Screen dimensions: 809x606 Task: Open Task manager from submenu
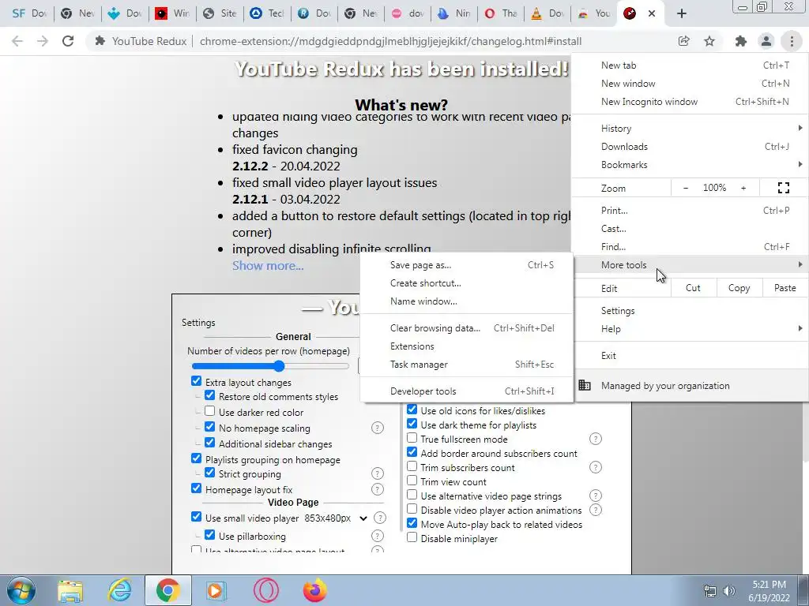467,365
